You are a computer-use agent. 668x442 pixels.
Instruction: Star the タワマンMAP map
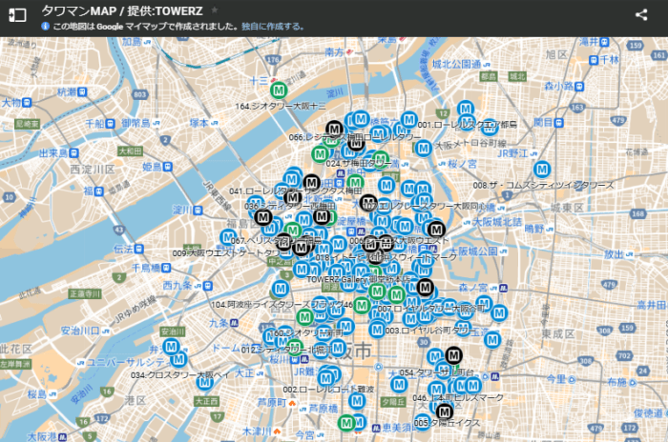[x=214, y=10]
